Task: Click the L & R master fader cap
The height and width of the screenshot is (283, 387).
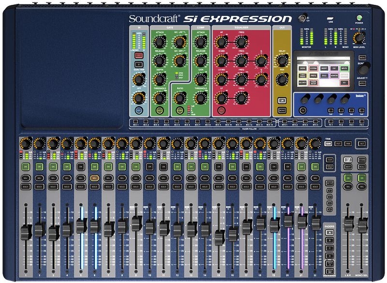Action: (x=348, y=223)
